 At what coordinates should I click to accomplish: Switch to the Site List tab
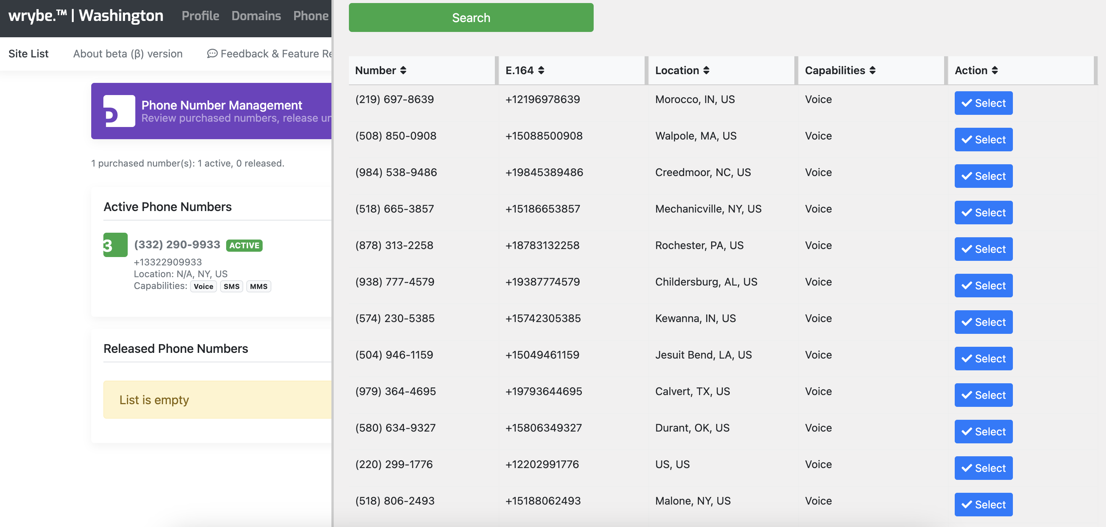[x=28, y=53]
